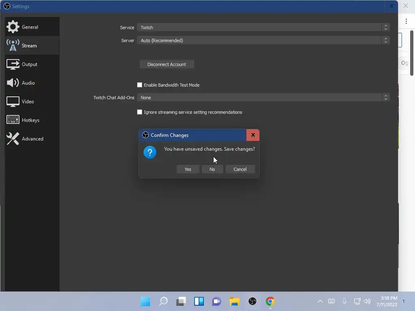Switch to Video settings tab
This screenshot has height=311, width=415.
32,101
